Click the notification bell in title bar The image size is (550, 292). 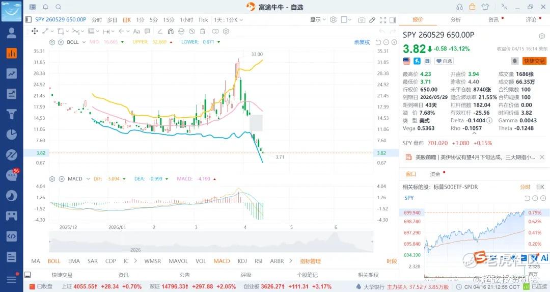[x=45, y=7]
